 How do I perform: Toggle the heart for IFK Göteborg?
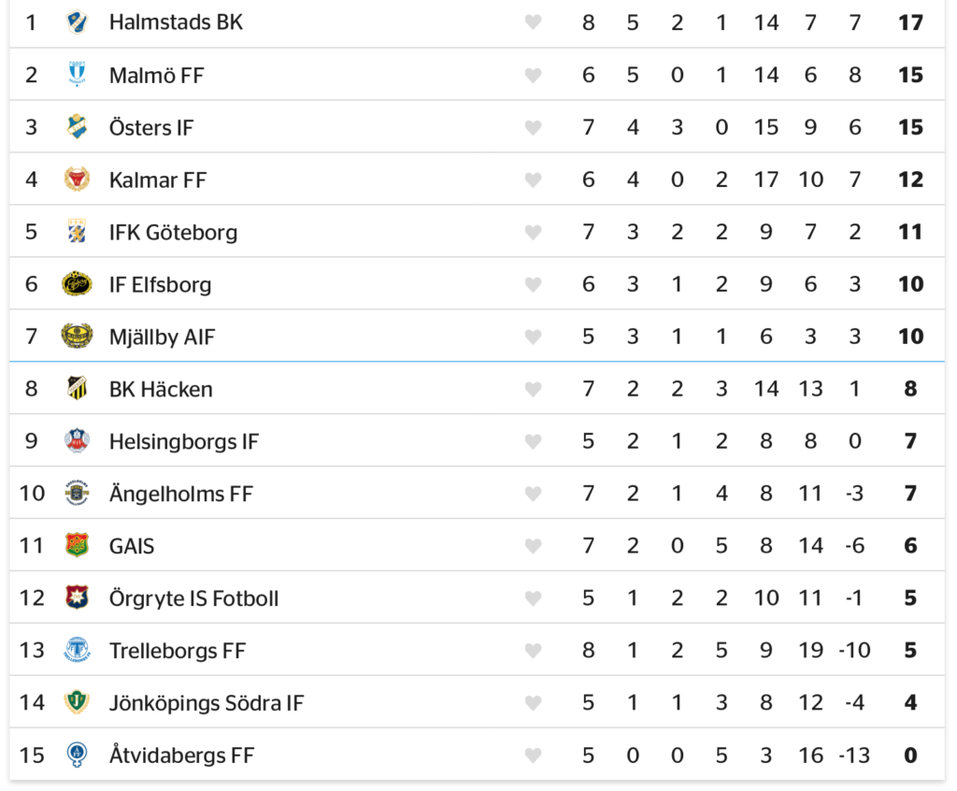533,233
